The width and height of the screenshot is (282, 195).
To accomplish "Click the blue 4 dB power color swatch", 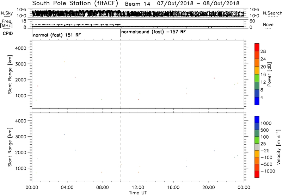I will tap(257, 101).
